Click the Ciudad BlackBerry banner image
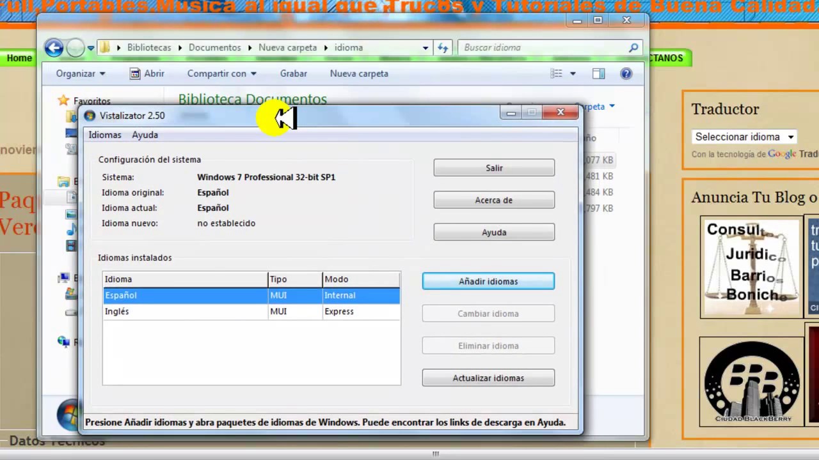The width and height of the screenshot is (819, 460). [751, 382]
